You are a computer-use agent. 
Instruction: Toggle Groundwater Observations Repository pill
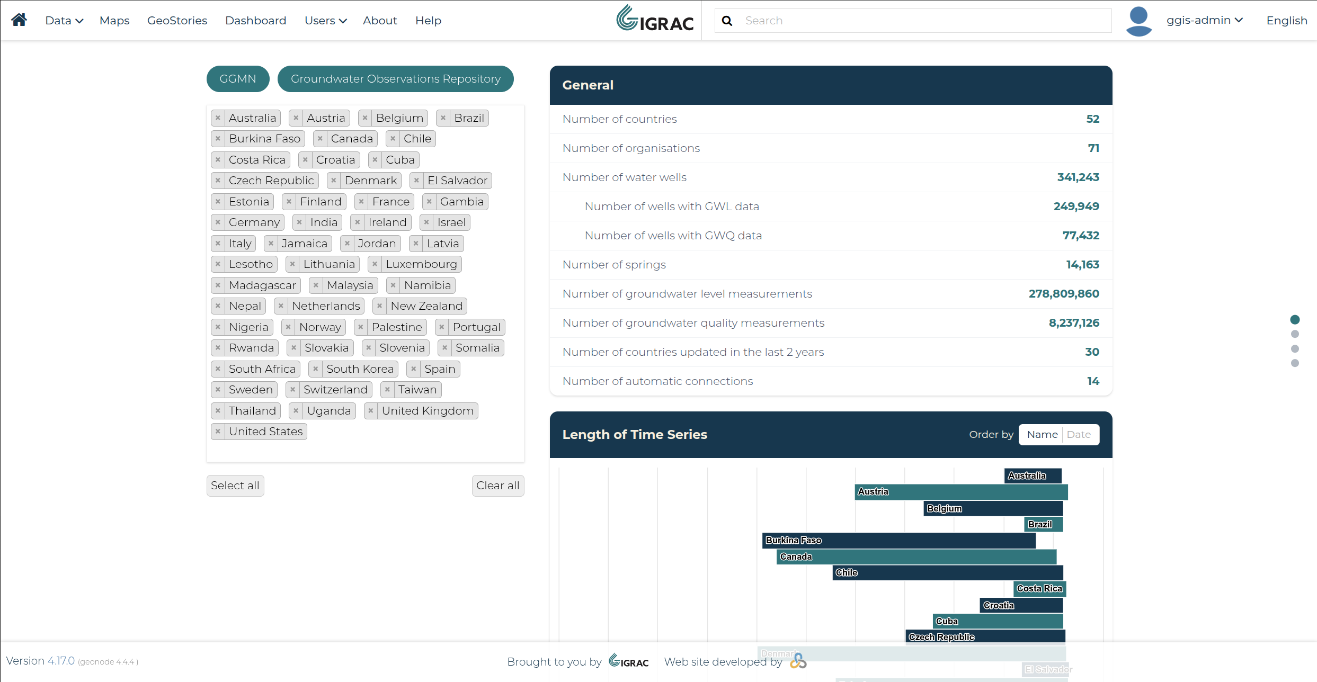396,79
